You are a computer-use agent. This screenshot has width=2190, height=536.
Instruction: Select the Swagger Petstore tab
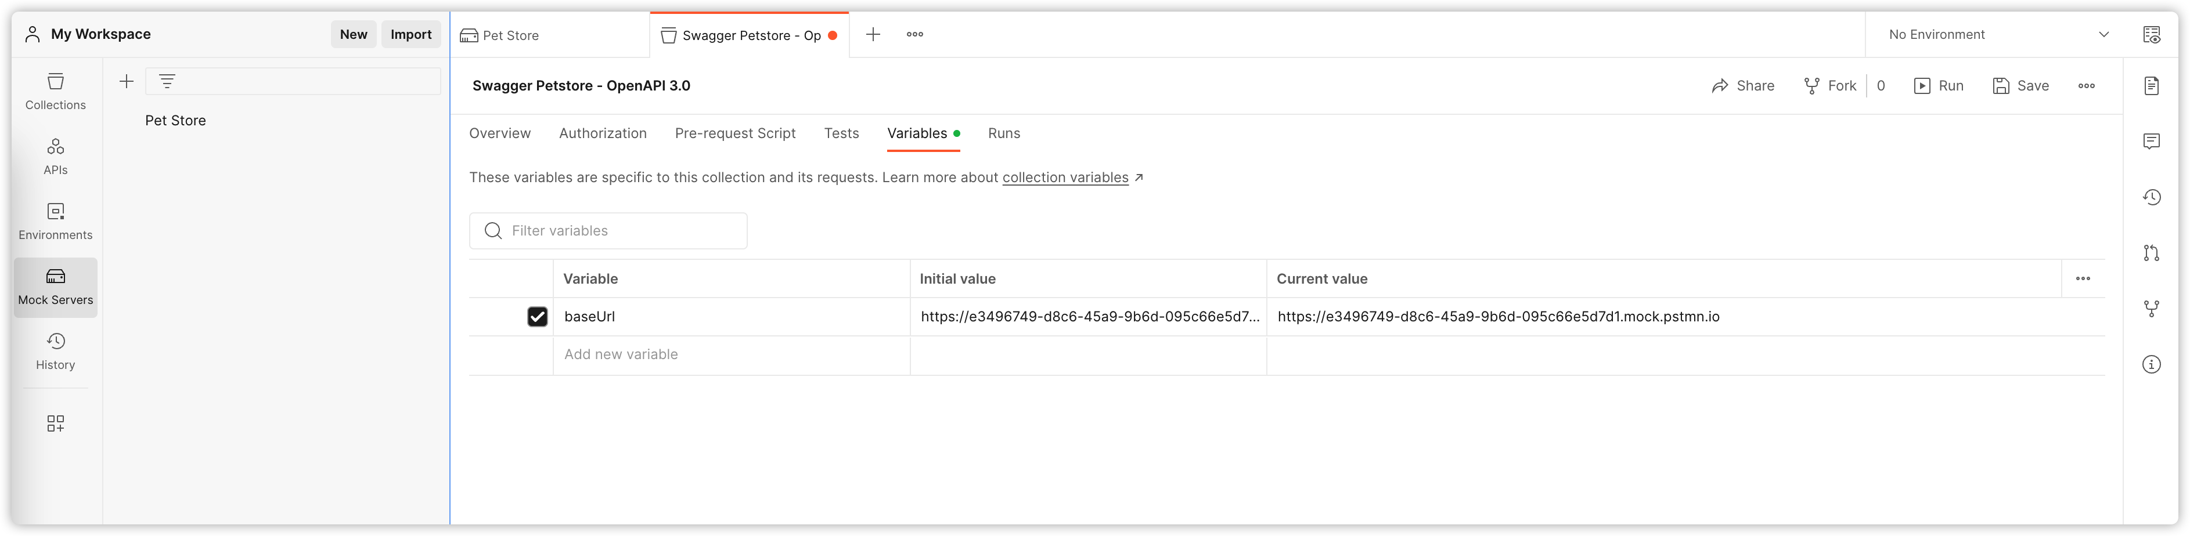(749, 36)
